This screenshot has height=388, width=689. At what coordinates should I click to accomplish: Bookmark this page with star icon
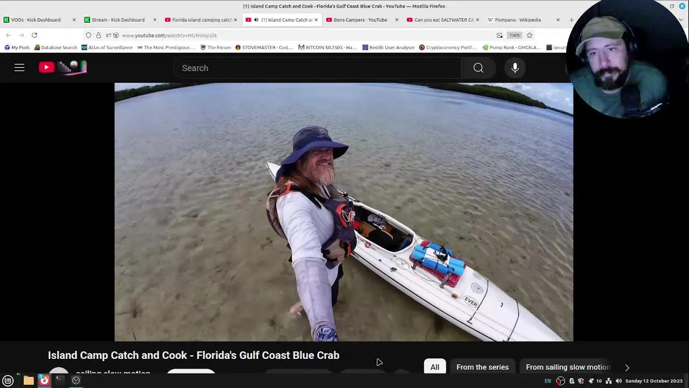pyautogui.click(x=530, y=35)
